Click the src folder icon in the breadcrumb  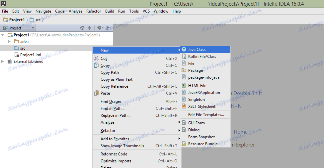click(x=32, y=20)
